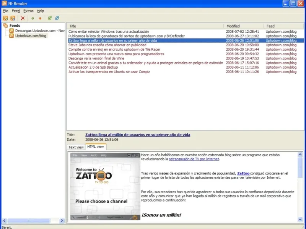Select 'Descarga ya la versión final de Wine'
The height and width of the screenshot is (229, 306).
(186, 58)
